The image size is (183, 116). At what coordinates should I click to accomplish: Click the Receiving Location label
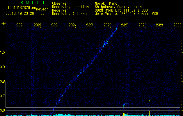point(70,7)
